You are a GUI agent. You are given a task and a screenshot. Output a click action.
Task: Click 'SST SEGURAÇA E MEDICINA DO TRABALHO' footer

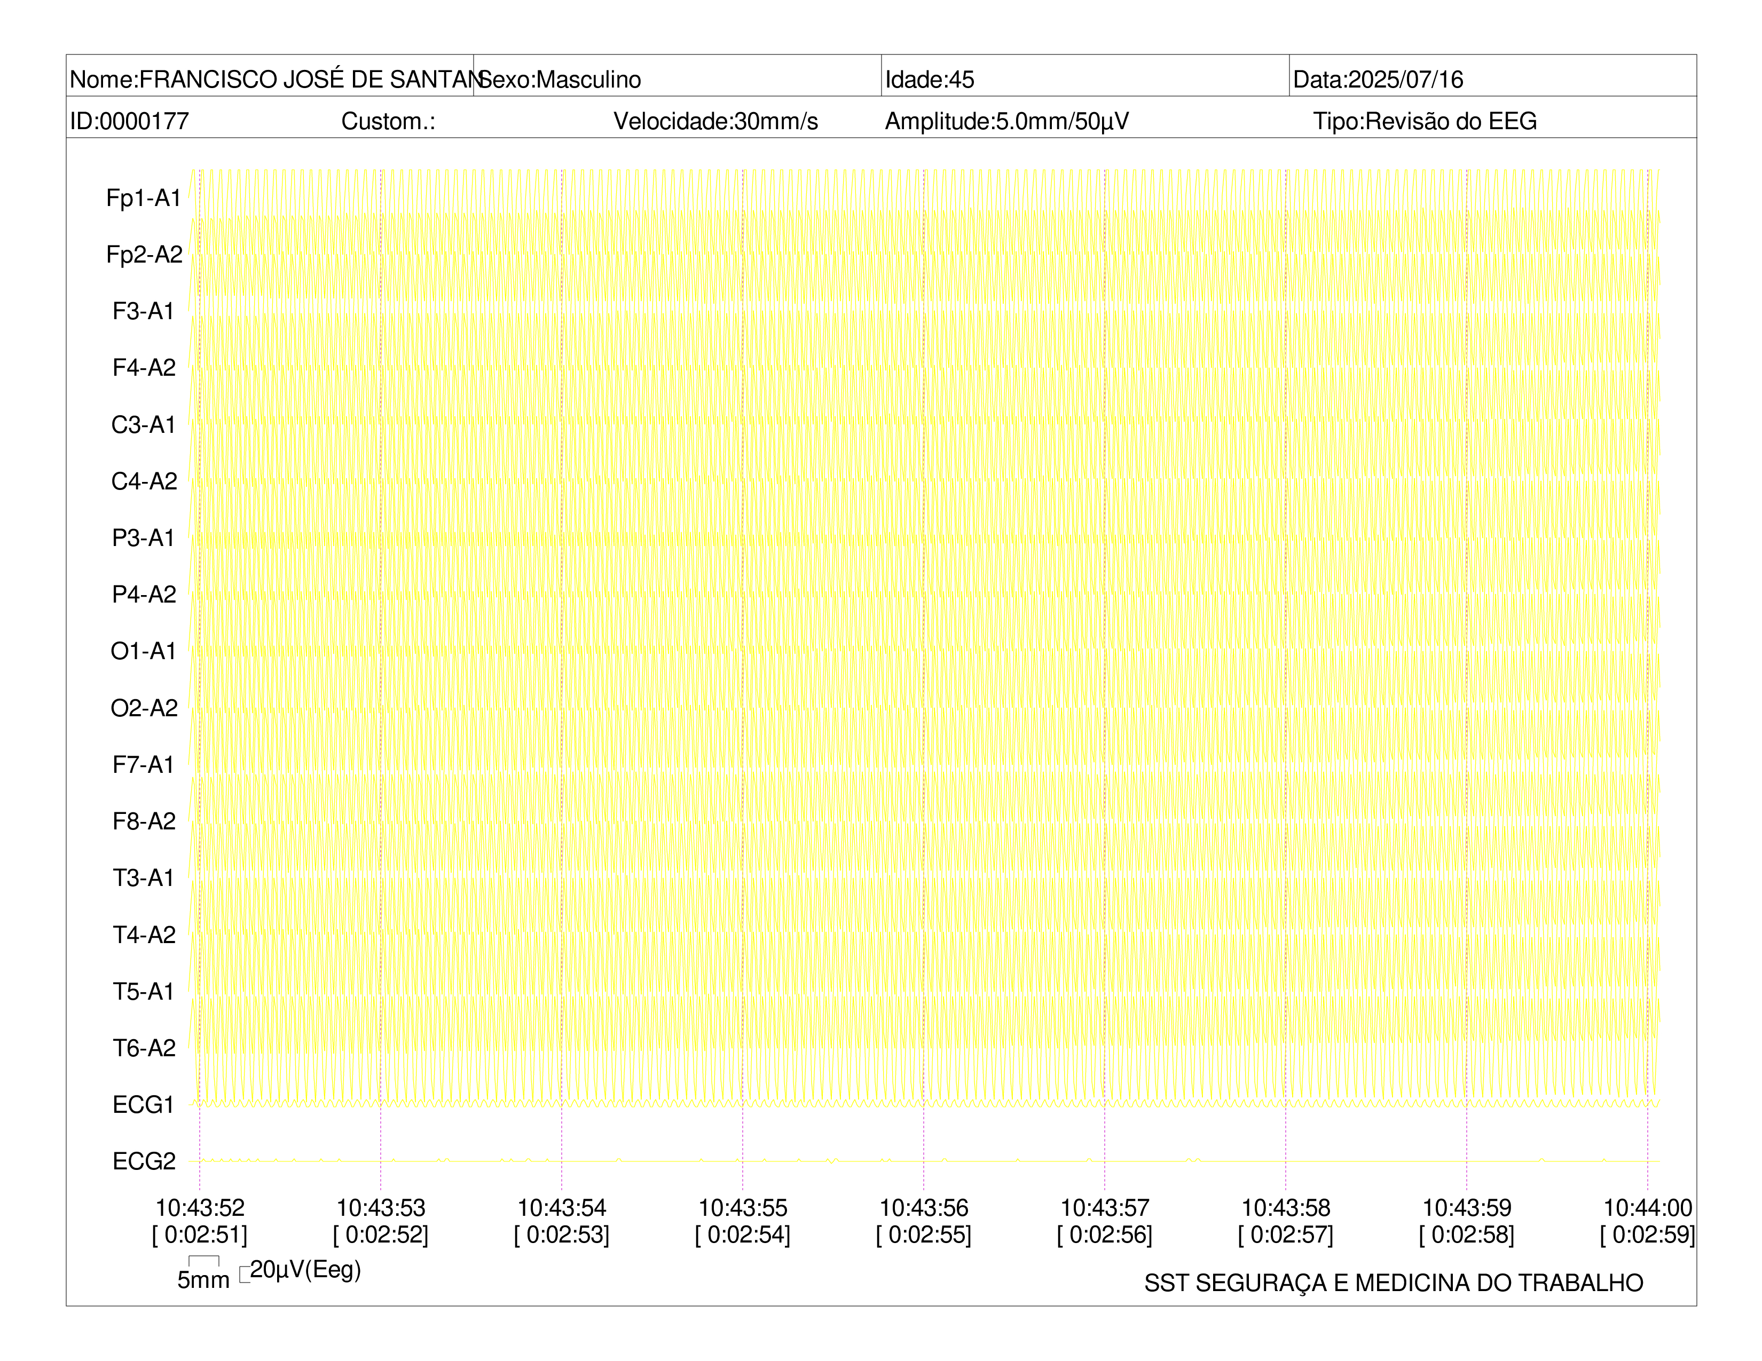[1393, 1283]
